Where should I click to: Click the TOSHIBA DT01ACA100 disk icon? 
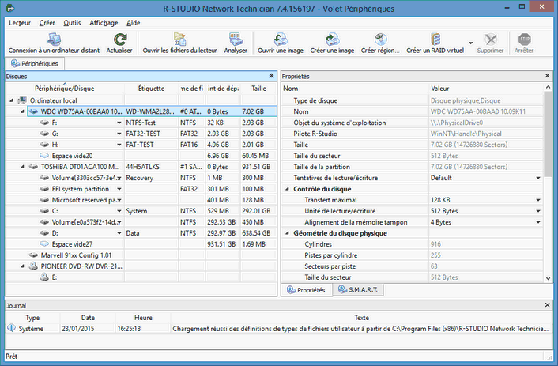pyautogui.click(x=33, y=167)
